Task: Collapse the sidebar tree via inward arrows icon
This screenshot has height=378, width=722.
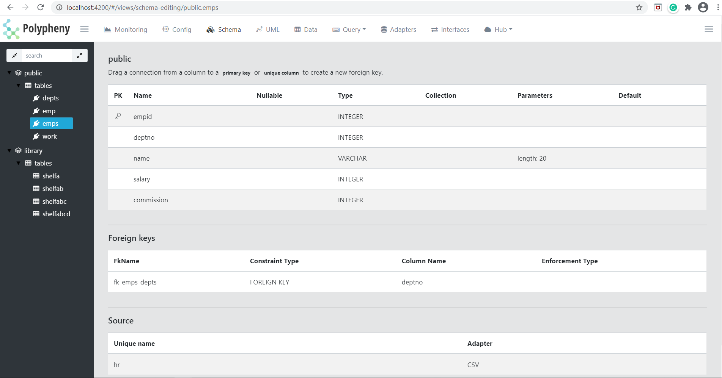Action: coord(14,55)
